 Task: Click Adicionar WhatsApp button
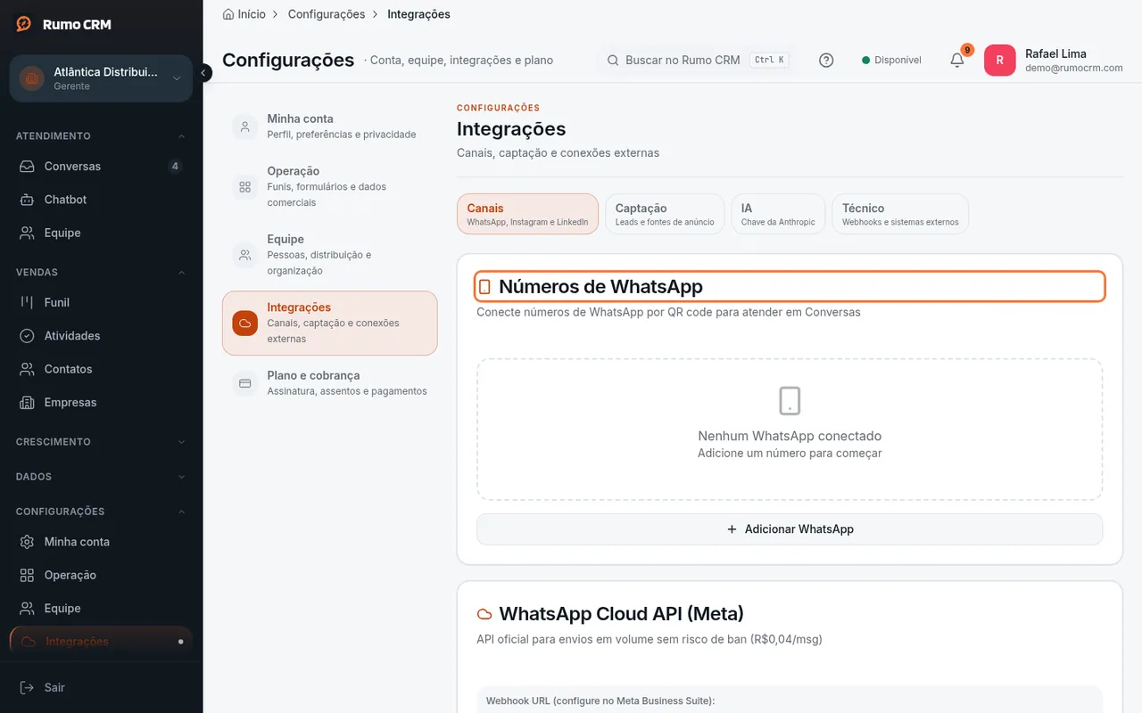coord(790,529)
